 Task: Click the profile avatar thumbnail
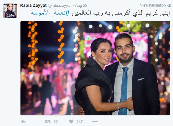click(x=10, y=11)
